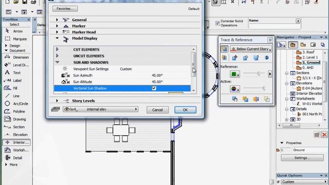The width and height of the screenshot is (329, 185).
Task: Click Sun Azimuth value 45.00°
Action: pos(157,76)
